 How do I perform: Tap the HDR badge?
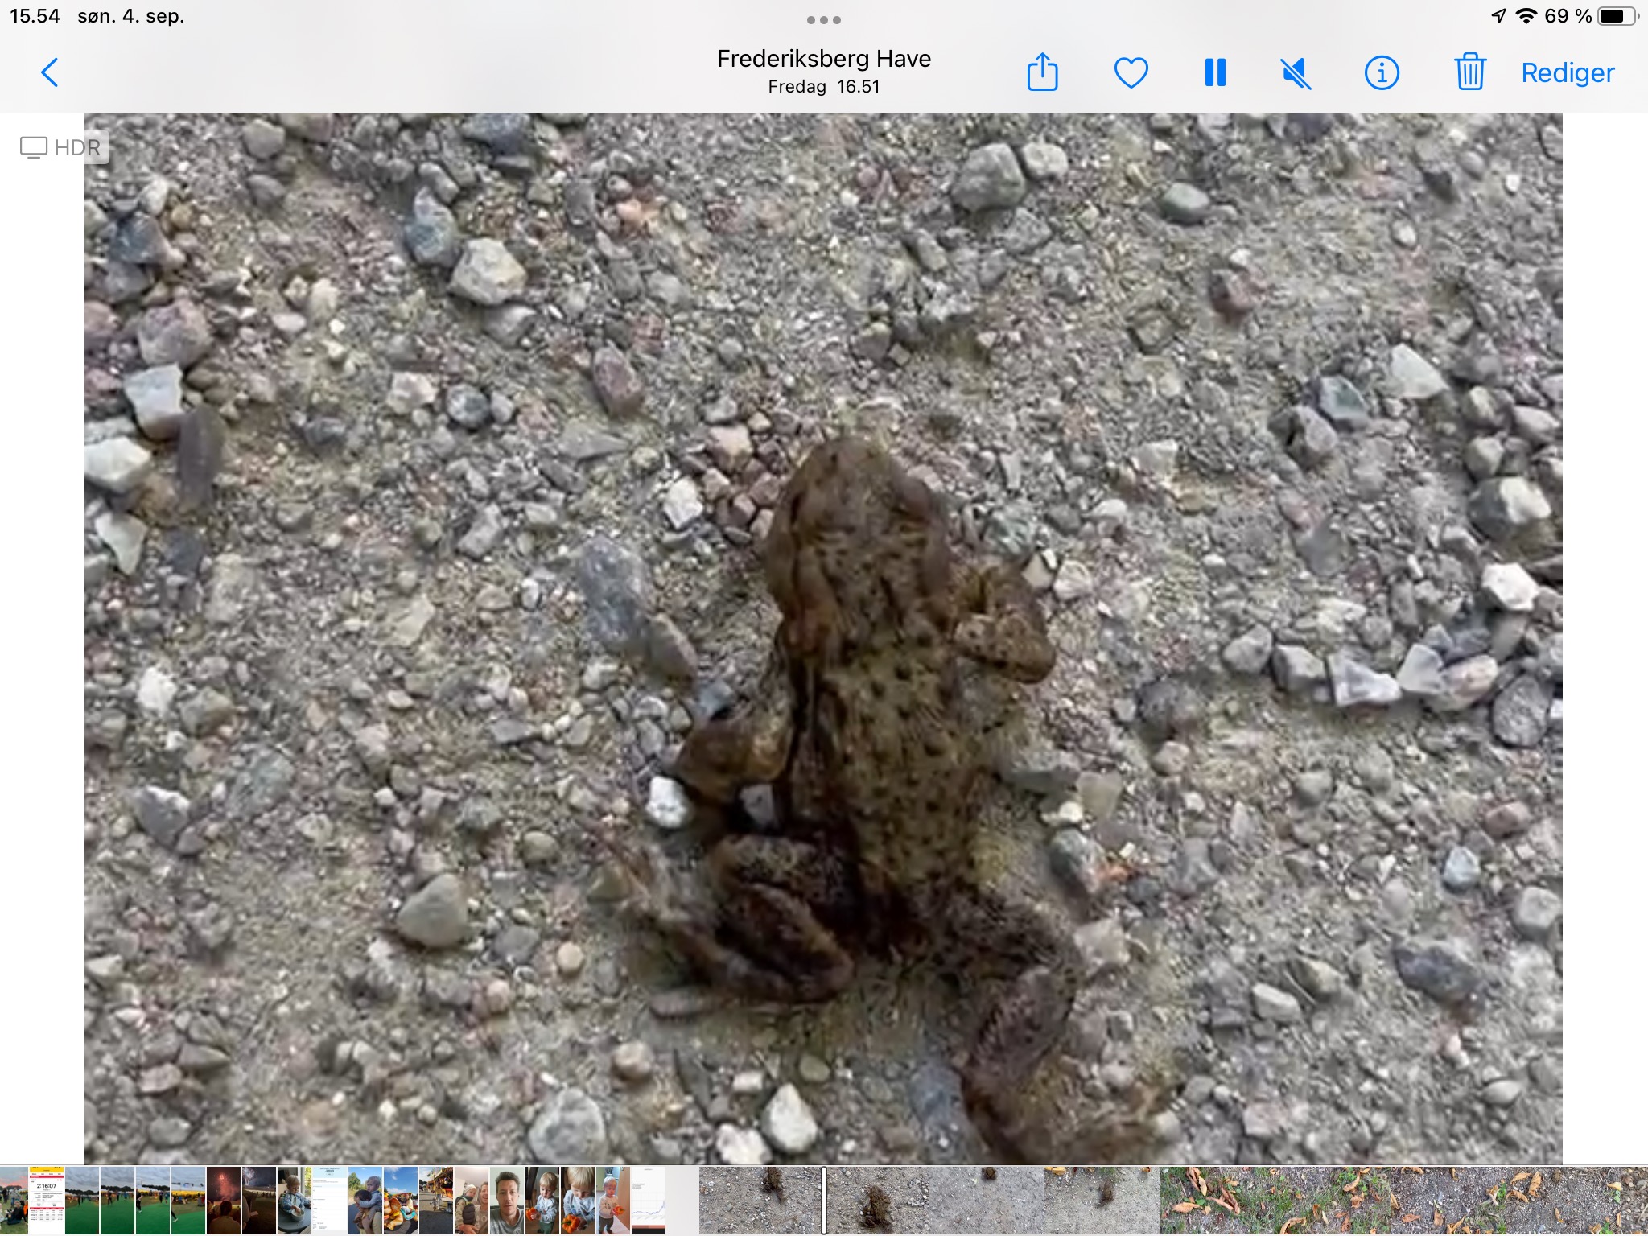(x=63, y=147)
